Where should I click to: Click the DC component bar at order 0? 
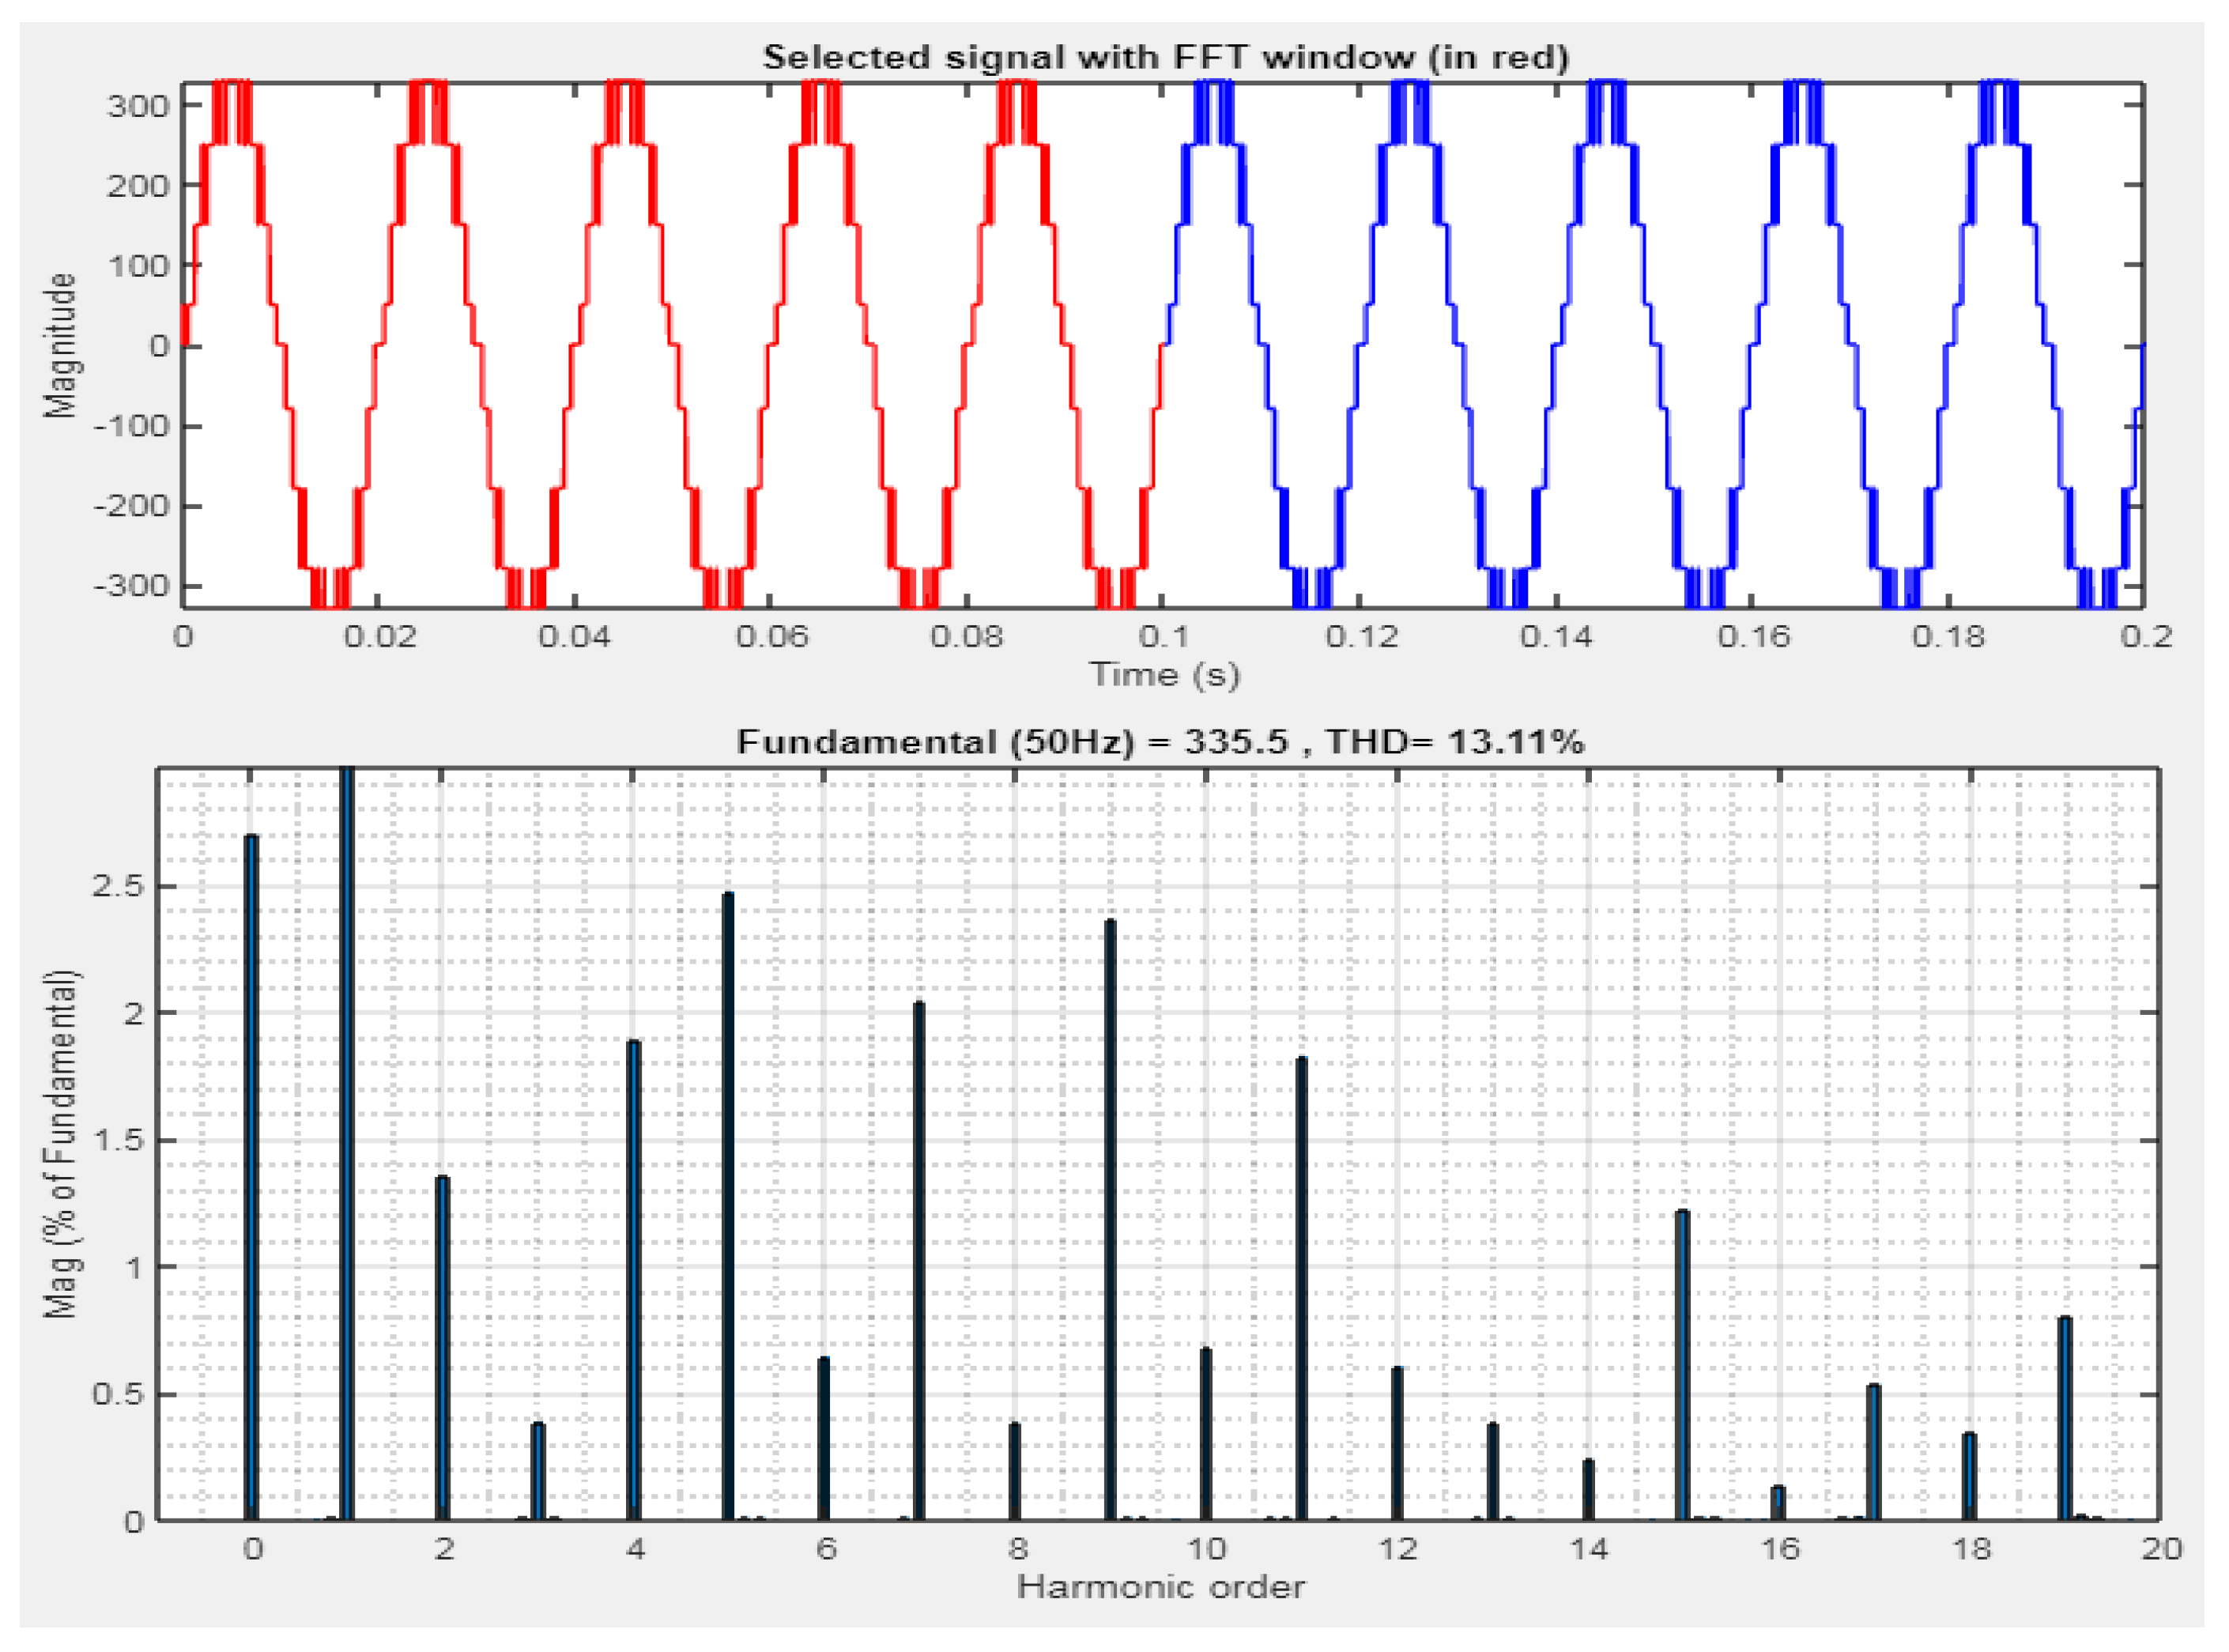click(x=252, y=1180)
